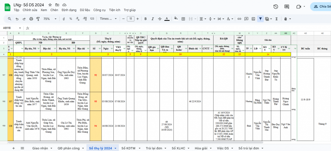The height and width of the screenshot is (151, 331).
Task: Open Name box dropdown arrow
Action: (x=20, y=28)
